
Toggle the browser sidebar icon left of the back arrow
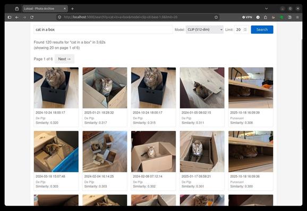[10, 17]
